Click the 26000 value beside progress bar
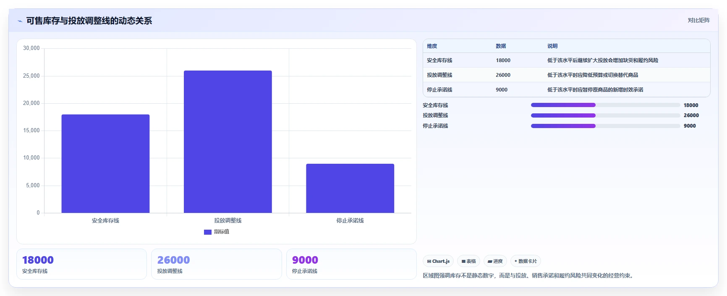 coord(691,115)
